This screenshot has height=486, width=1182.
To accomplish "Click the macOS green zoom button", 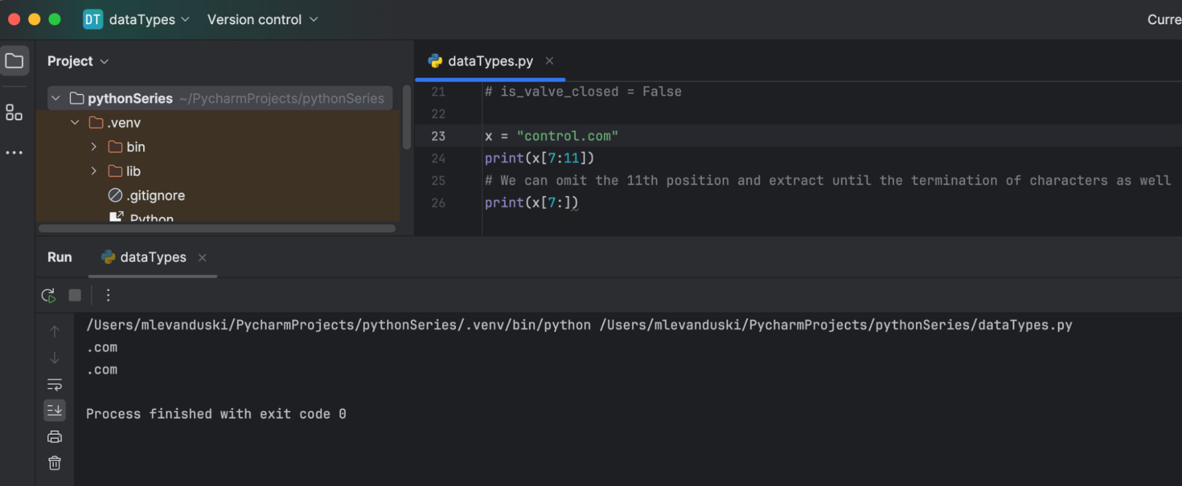I will tap(54, 19).
